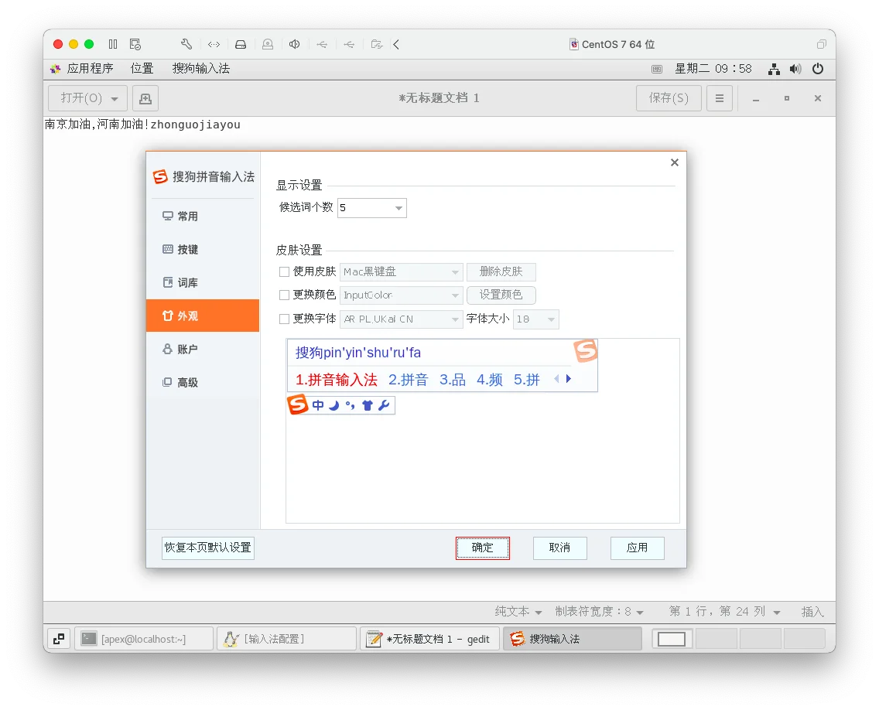Open the Mac黑键盘 skin dropdown
Screen dimensions: 879x710
coord(402,271)
